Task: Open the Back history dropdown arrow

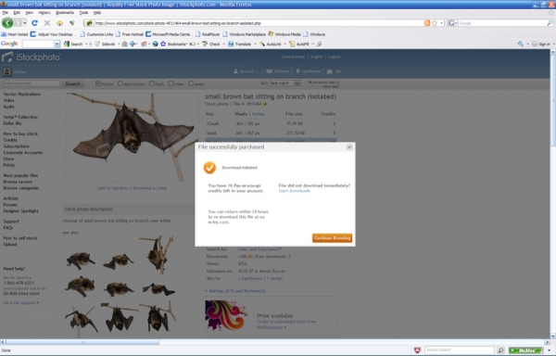Action: [x=25, y=23]
